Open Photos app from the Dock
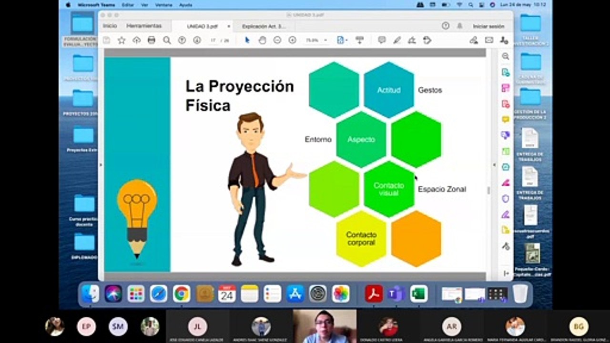The image size is (610, 343). (x=341, y=293)
